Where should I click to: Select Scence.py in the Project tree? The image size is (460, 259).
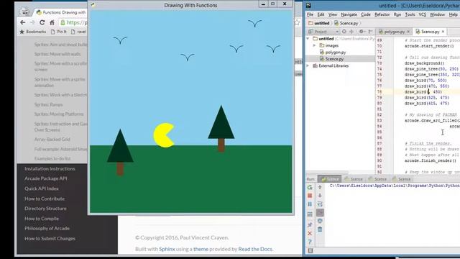click(x=334, y=59)
